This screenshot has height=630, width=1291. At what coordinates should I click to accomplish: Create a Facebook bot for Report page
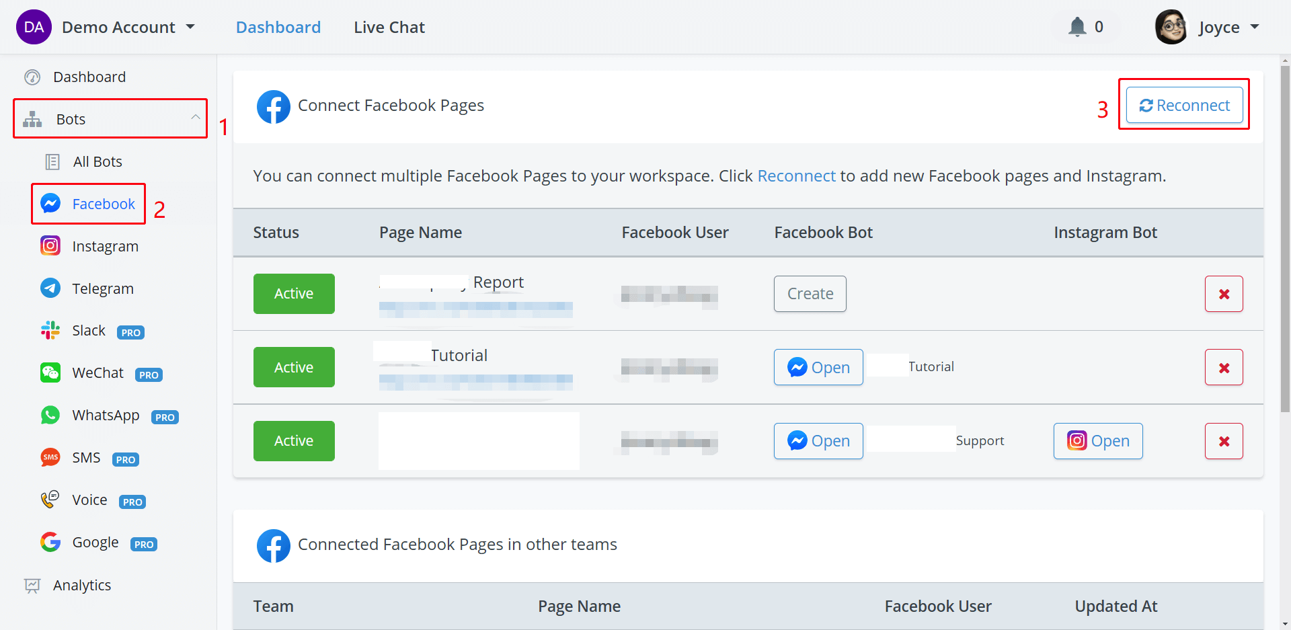(810, 294)
